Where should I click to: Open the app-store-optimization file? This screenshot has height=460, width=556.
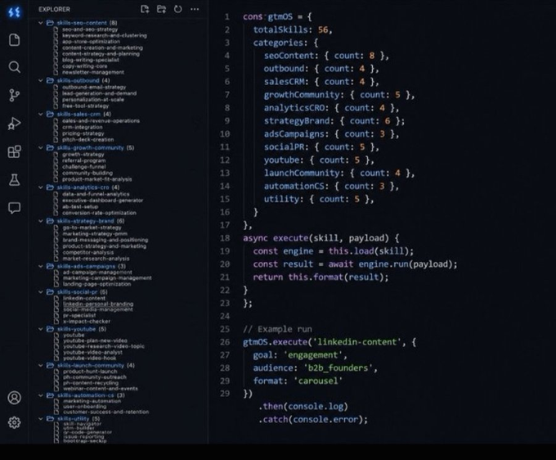click(x=91, y=42)
